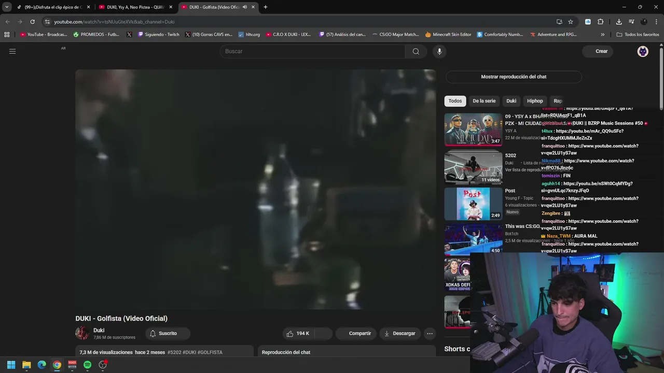Viewport: 664px width, 373px height.
Task: Open File Explorer from taskbar
Action: [26, 365]
